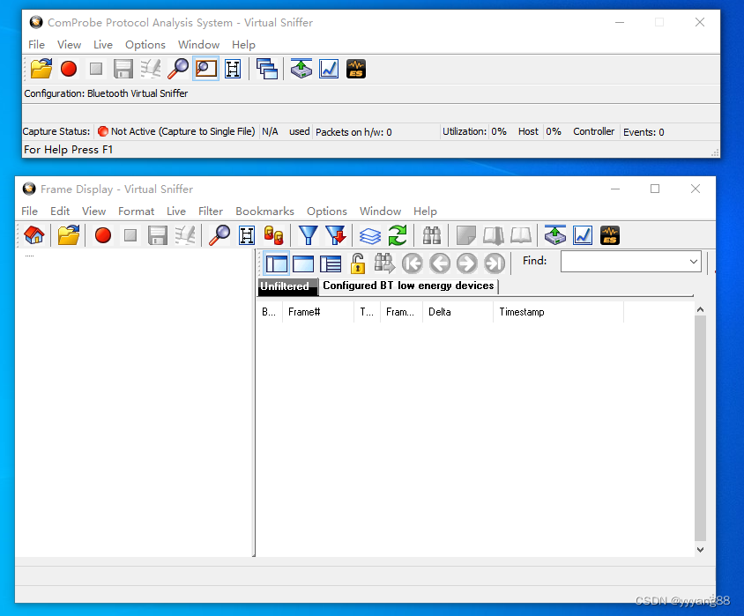Open Bookmarks menu in Frame Display
744x616 pixels.
tap(264, 211)
